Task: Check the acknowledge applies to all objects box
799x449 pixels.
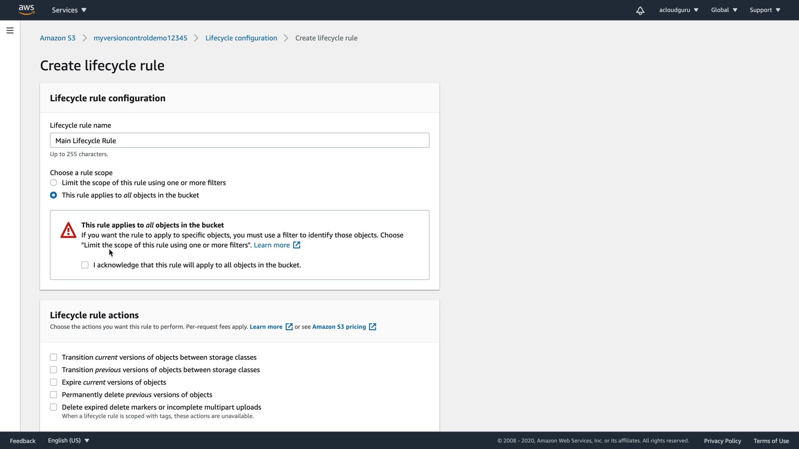Action: (x=85, y=265)
